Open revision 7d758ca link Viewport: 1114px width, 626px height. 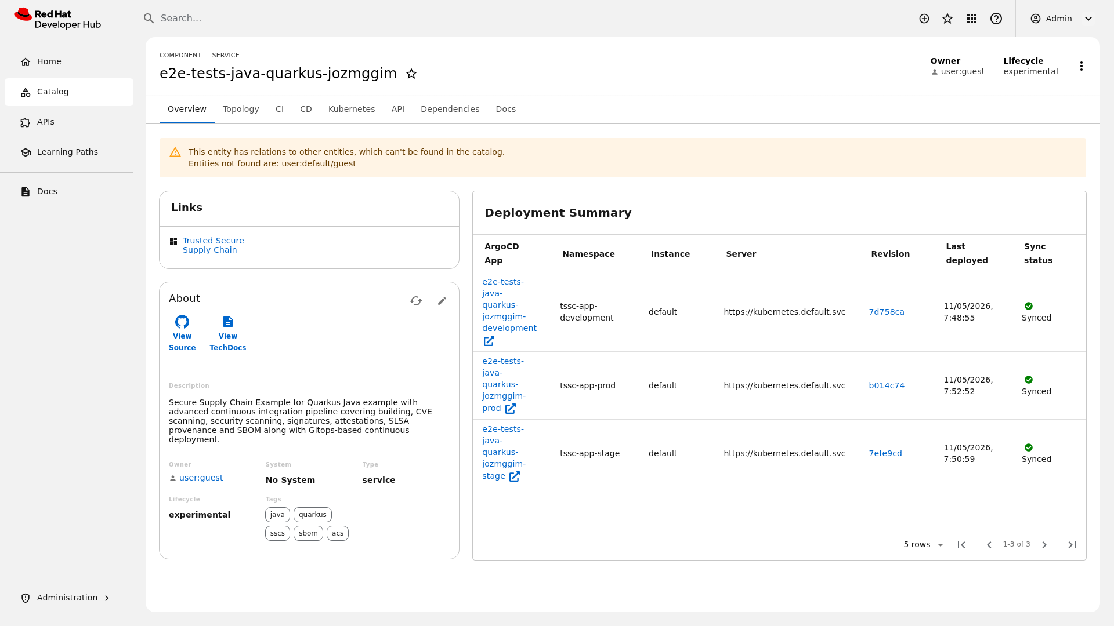click(887, 312)
